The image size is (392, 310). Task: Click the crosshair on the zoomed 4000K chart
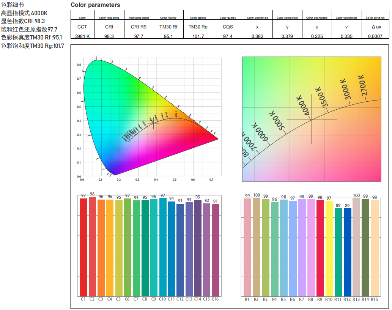tap(312, 119)
